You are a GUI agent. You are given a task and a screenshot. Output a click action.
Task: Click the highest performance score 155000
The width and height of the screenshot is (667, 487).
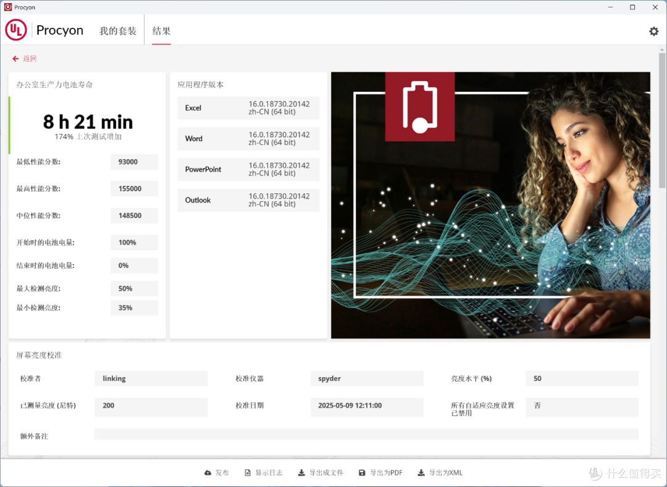[135, 189]
